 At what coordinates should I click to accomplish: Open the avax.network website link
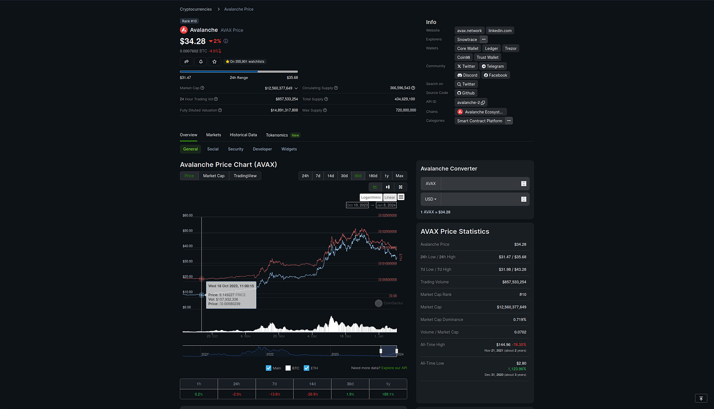(469, 31)
